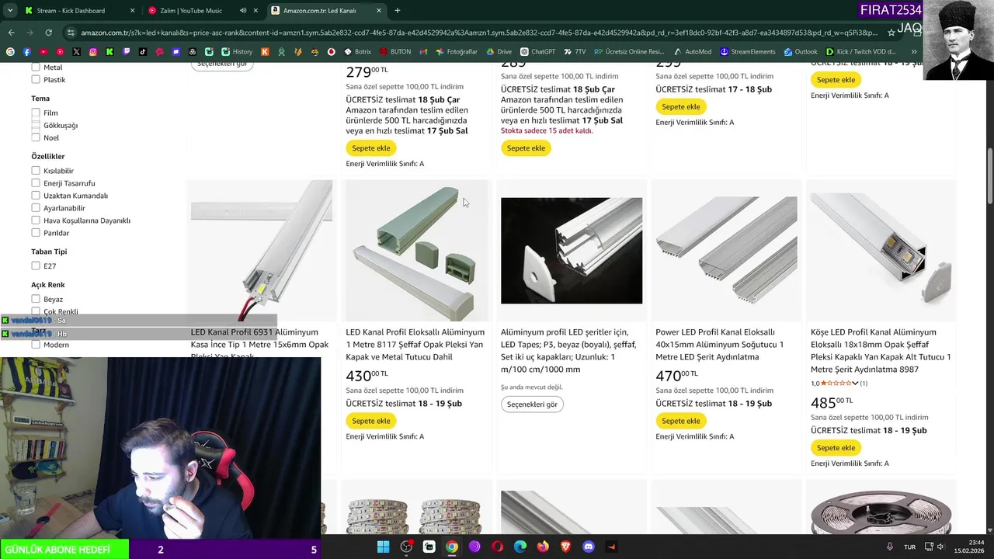Screen dimensions: 994x559
Task: Add the 485 TL Köşe LED profile to cart
Action: tap(836, 447)
